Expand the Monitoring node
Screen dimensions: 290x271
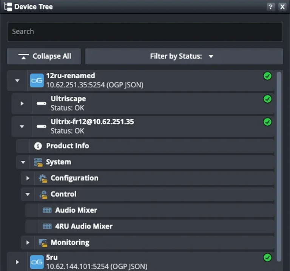click(28, 243)
